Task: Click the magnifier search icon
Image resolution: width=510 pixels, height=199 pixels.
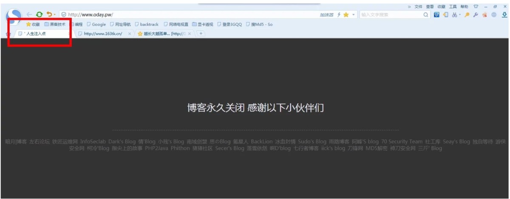Action: coord(426,14)
